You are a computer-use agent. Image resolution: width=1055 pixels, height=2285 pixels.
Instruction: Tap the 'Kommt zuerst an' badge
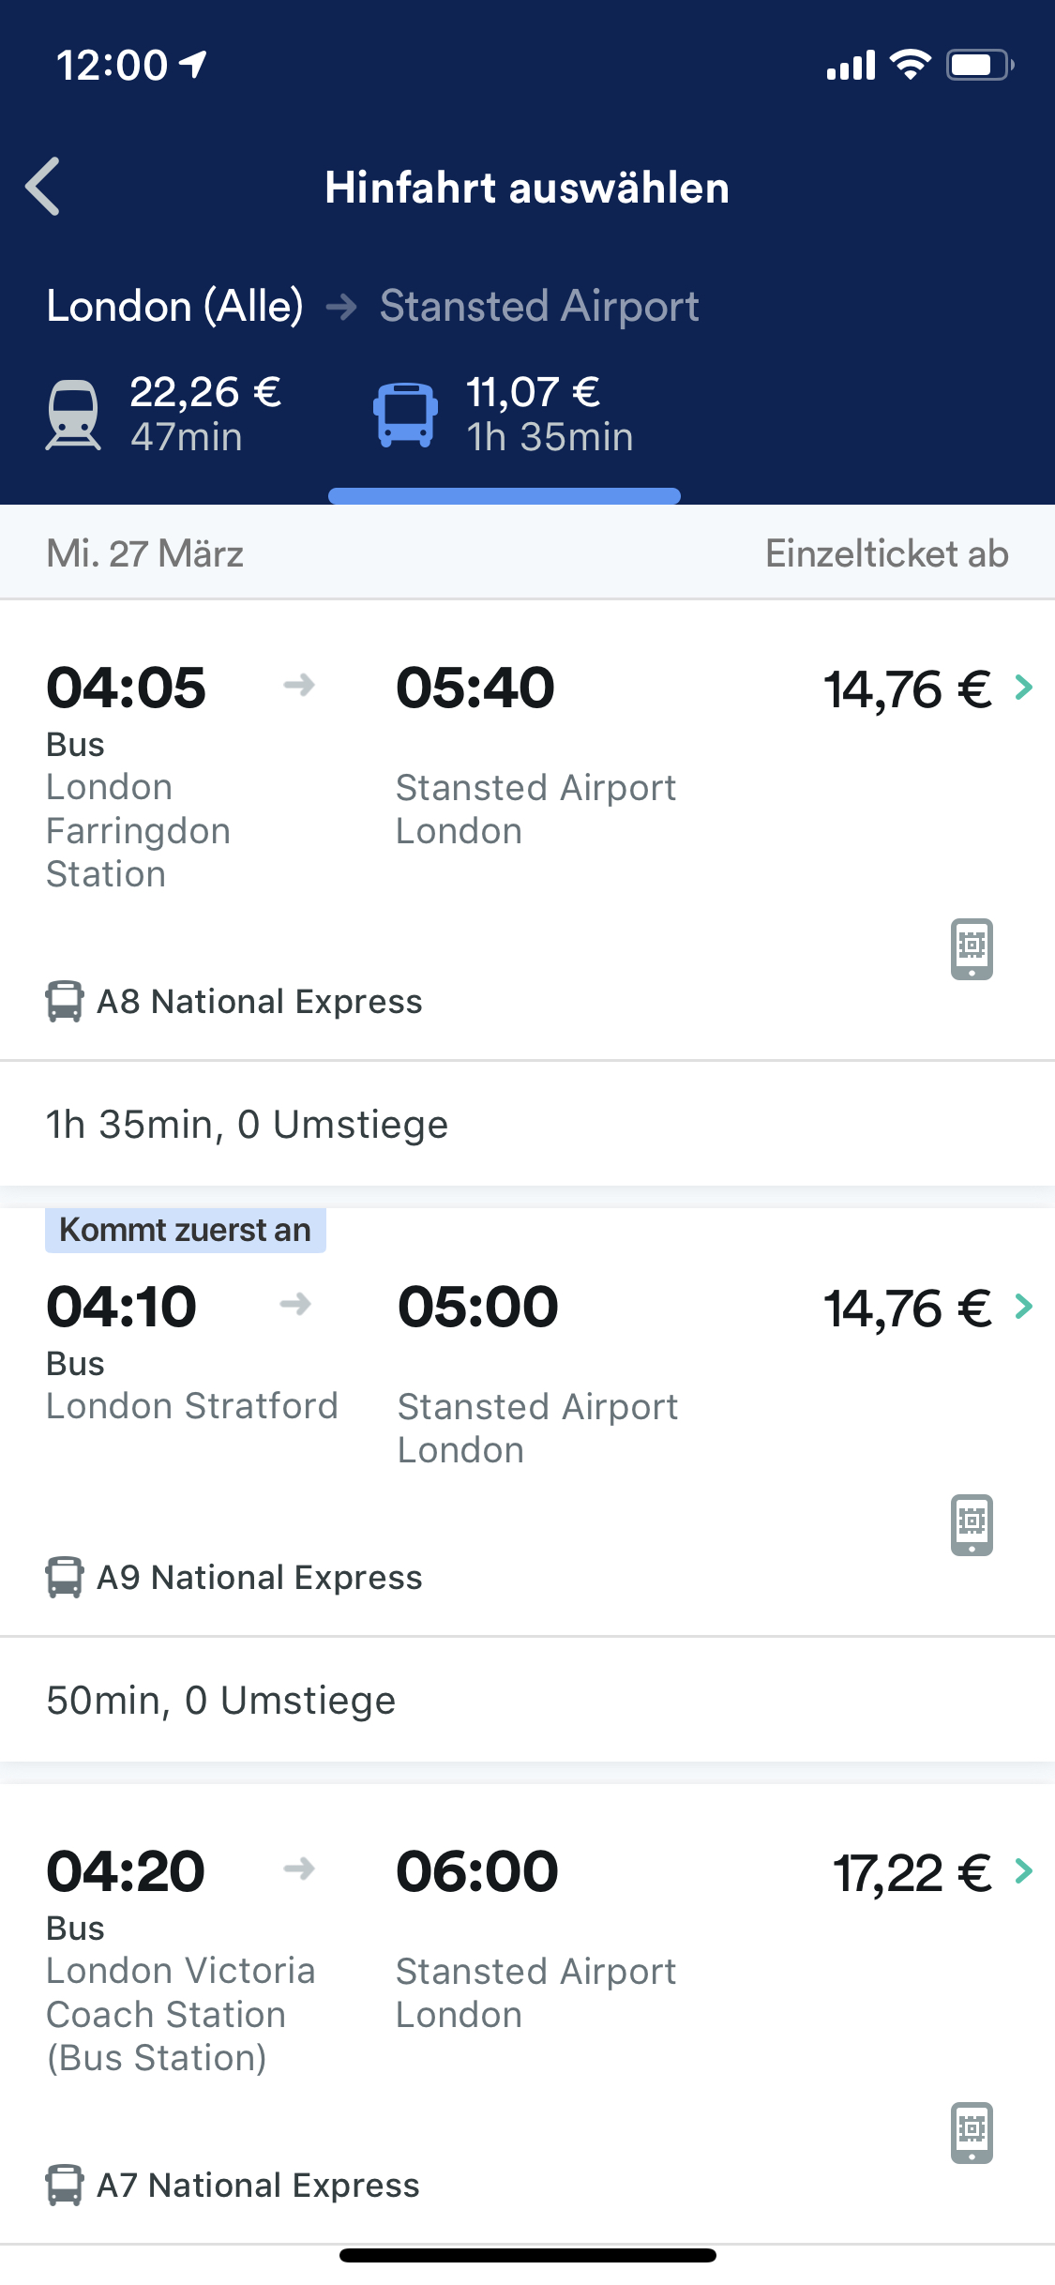[x=186, y=1230]
